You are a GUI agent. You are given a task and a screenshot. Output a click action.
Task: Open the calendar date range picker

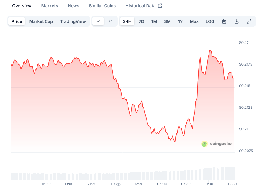(x=224, y=21)
